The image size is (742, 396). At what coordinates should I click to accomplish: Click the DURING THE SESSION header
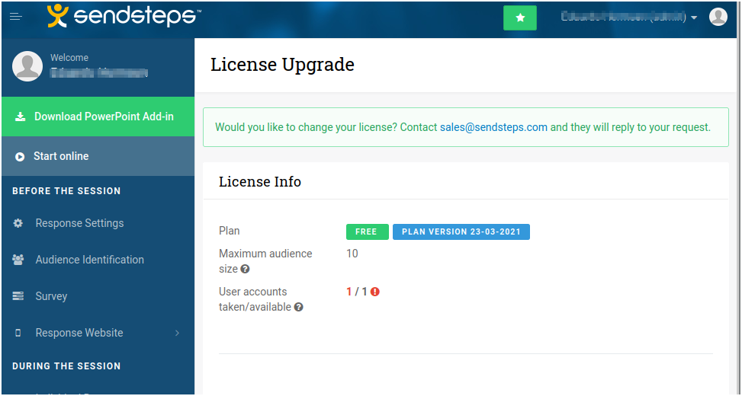pos(66,366)
